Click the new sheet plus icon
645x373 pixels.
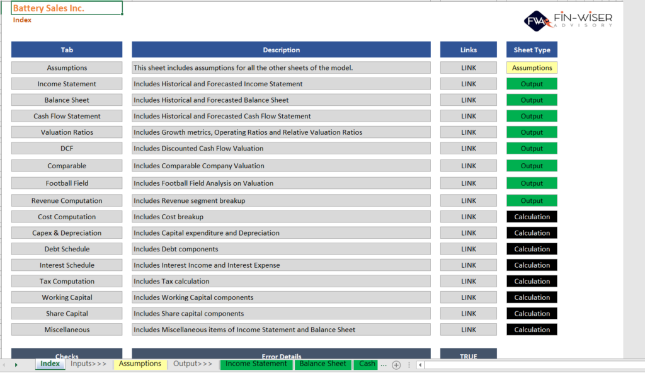pos(396,365)
